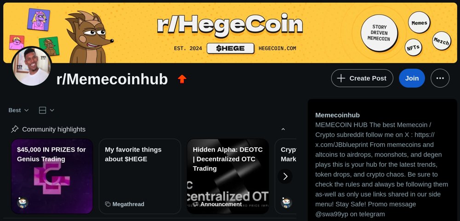The image size is (460, 221).
Task: Show next community highlights with right arrow
Action: [285, 176]
